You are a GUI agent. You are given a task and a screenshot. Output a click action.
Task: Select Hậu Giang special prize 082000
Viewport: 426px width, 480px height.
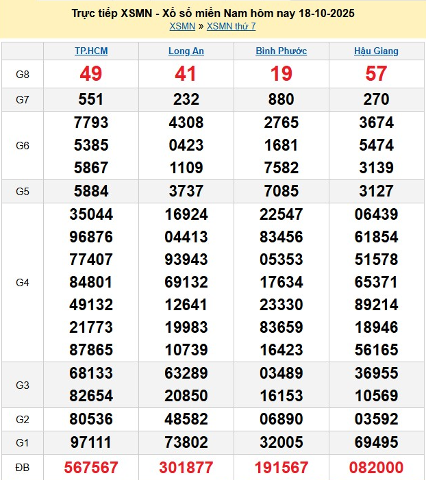click(376, 468)
